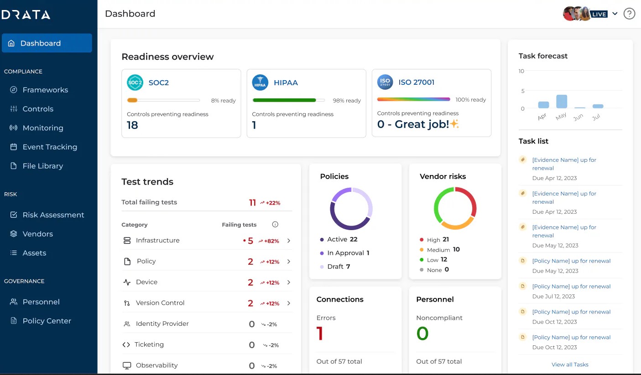This screenshot has width=641, height=375.
Task: Click the SOC2 framework badge icon
Action: click(x=135, y=83)
